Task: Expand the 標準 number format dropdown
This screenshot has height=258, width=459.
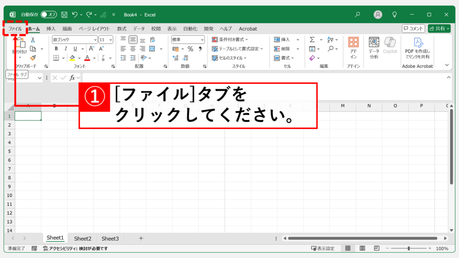Action: point(188,39)
